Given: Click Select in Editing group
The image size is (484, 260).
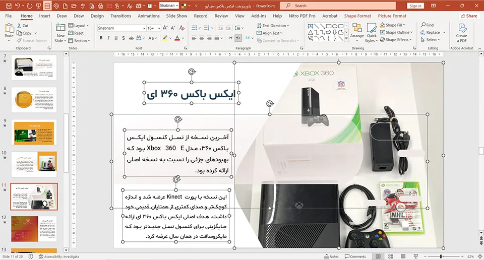Looking at the screenshot, I should (x=430, y=40).
